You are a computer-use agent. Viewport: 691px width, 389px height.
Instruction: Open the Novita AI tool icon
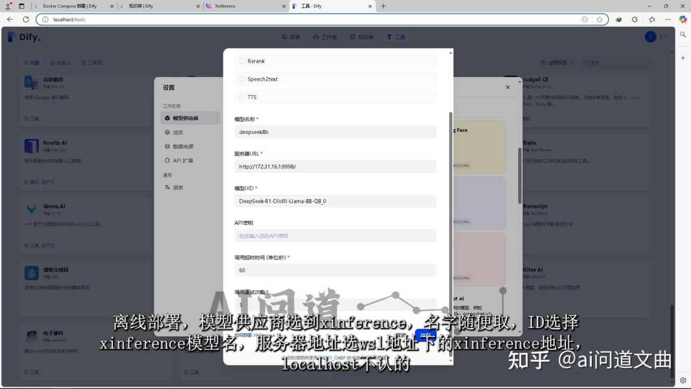coord(31,146)
